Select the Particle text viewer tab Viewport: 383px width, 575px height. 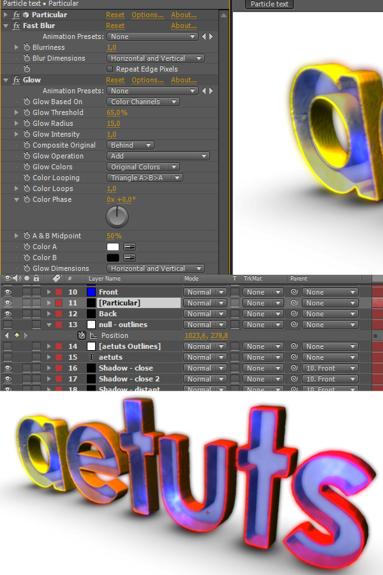click(x=269, y=4)
